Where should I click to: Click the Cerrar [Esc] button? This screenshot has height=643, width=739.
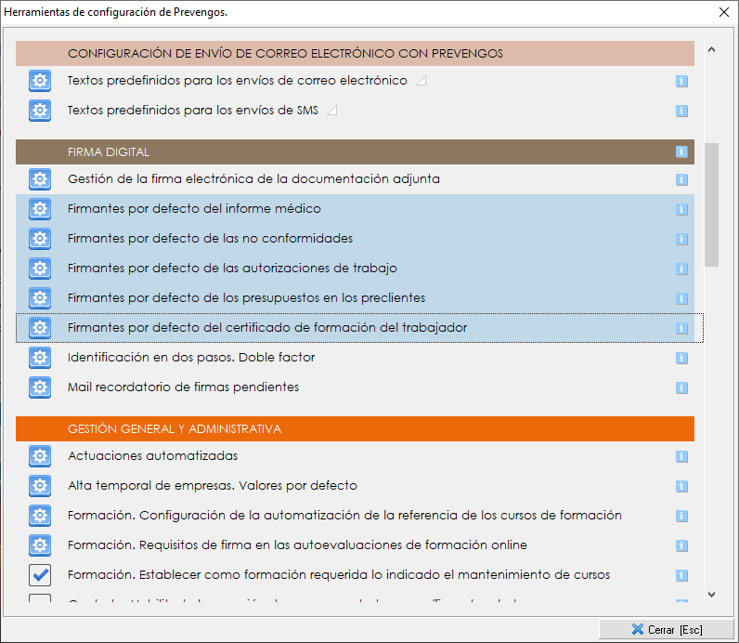pyautogui.click(x=666, y=629)
